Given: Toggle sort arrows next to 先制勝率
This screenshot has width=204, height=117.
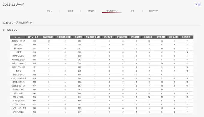Looking at the screenshot, I should pos(83,37).
